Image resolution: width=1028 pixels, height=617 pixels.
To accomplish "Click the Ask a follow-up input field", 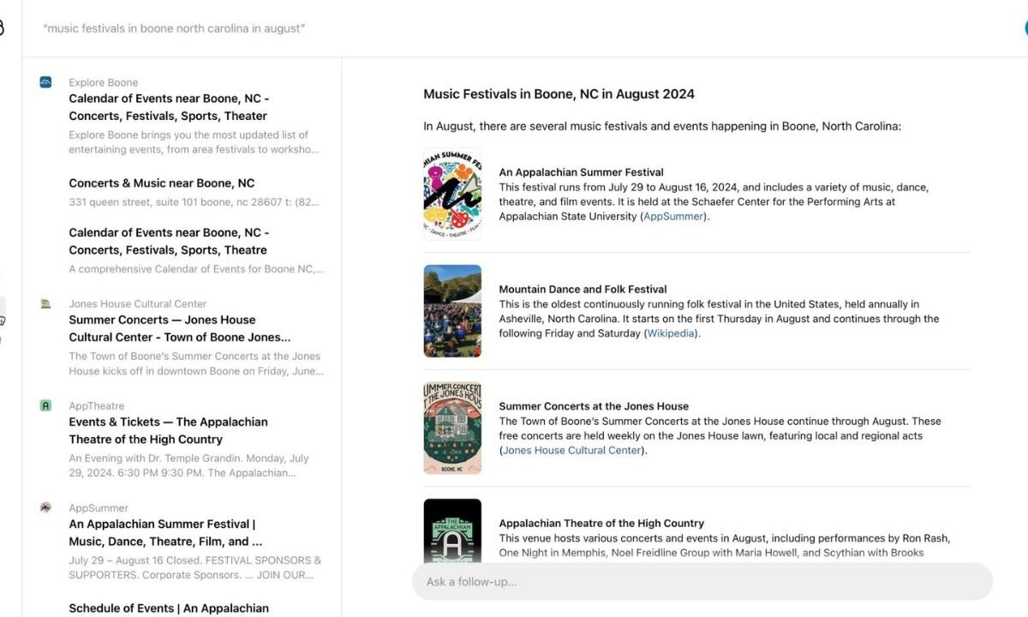I will point(701,582).
